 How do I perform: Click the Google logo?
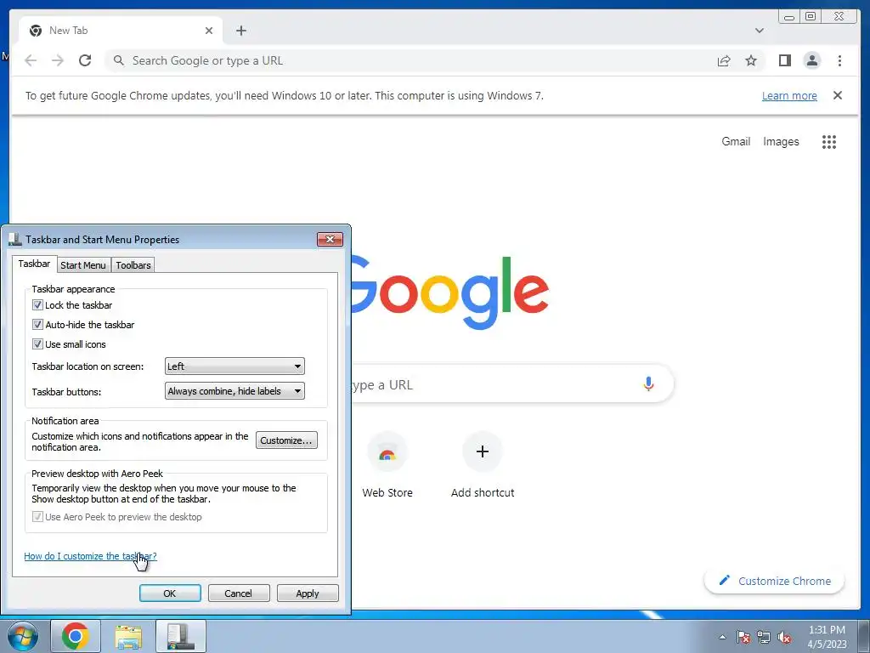coord(450,292)
